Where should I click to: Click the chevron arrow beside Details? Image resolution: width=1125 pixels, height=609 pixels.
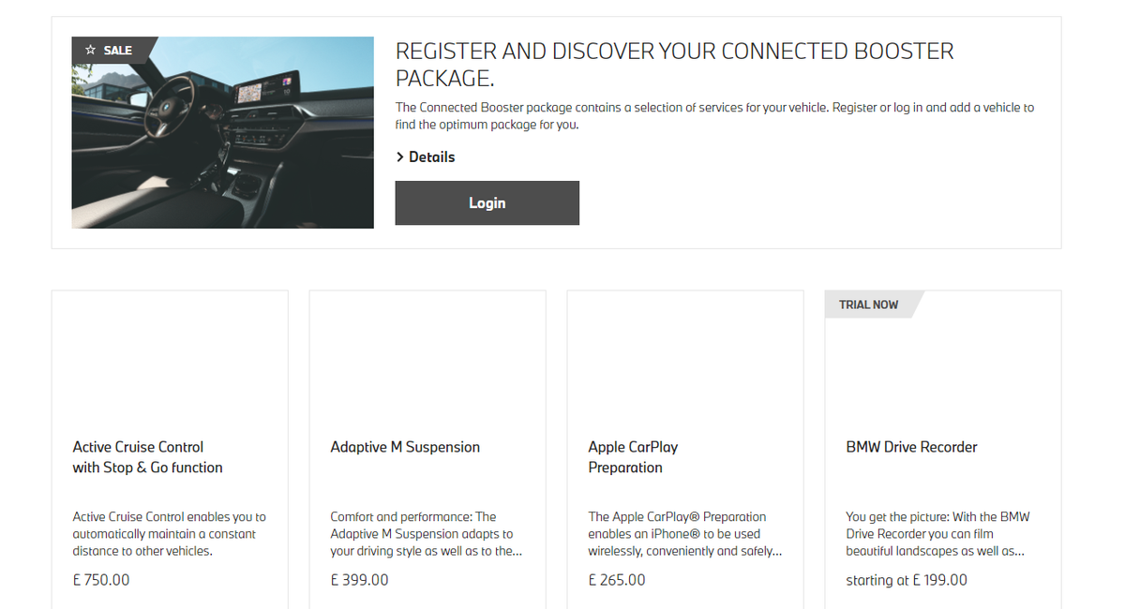[x=400, y=156]
